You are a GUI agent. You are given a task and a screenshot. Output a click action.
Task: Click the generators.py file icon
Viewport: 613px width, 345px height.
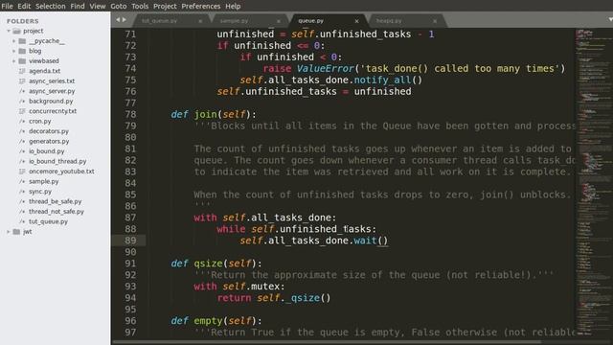coord(22,142)
